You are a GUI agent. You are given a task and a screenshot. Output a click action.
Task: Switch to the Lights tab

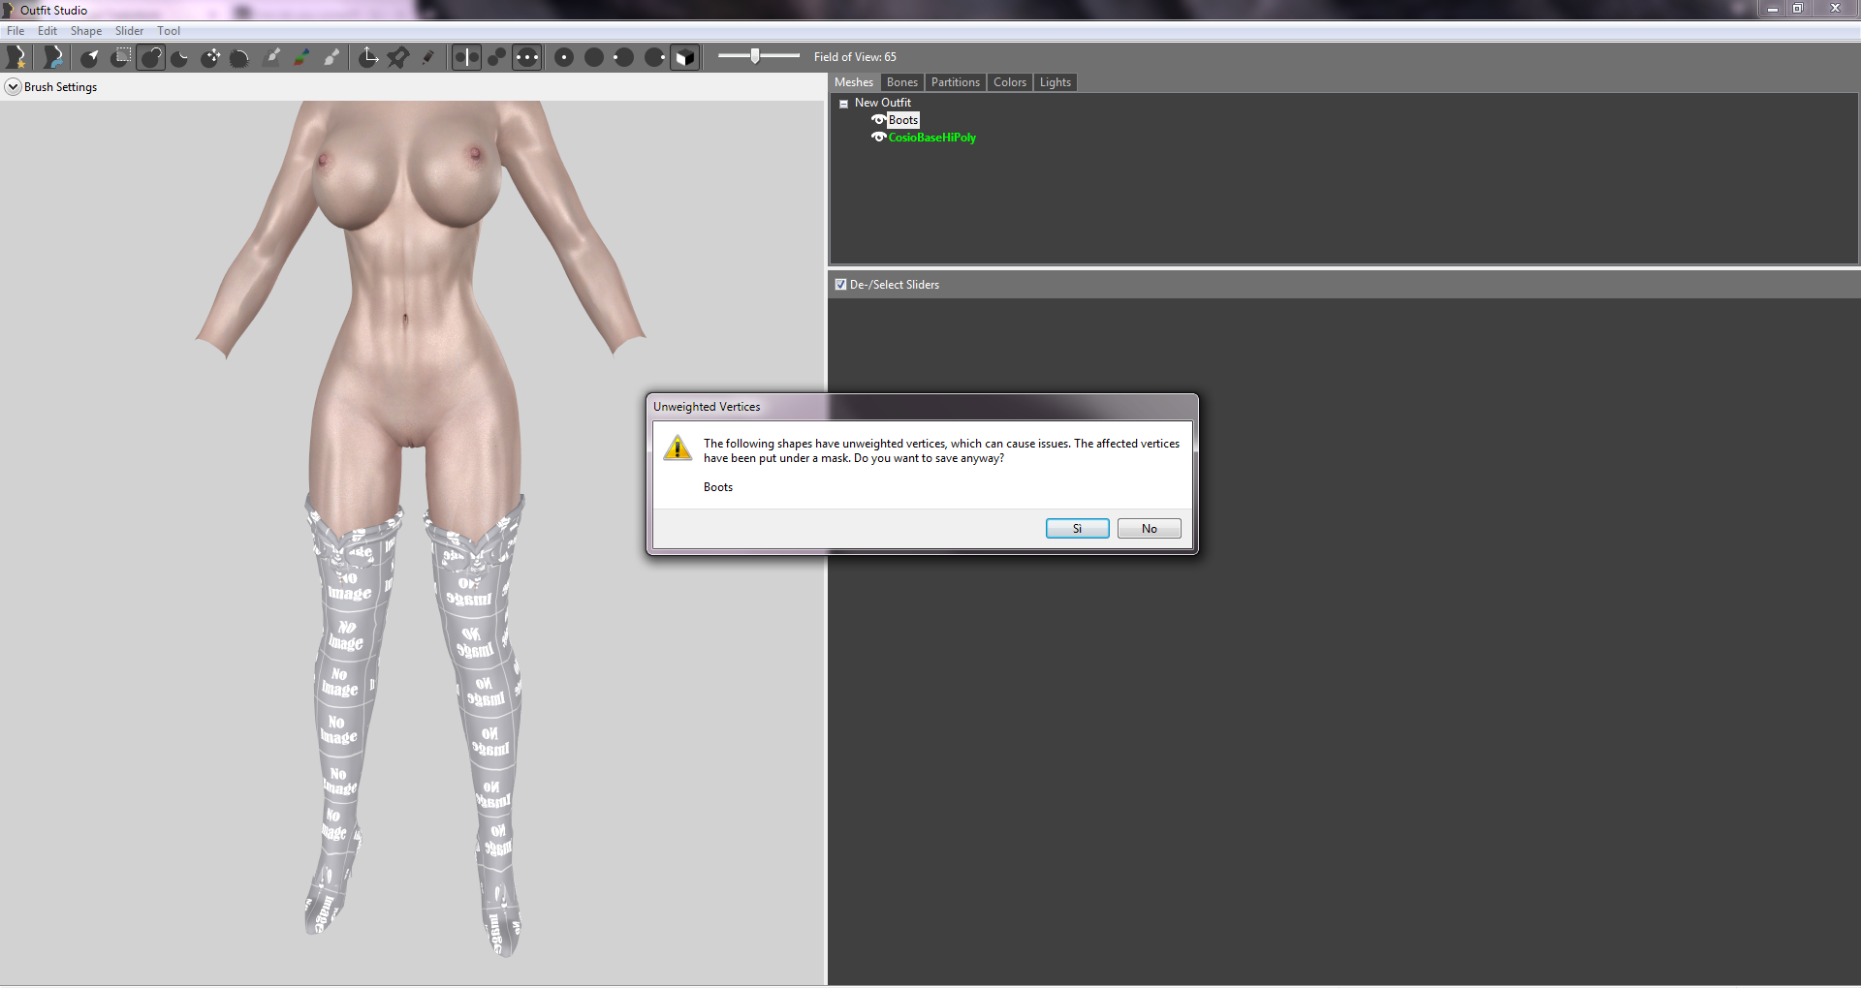(x=1055, y=82)
